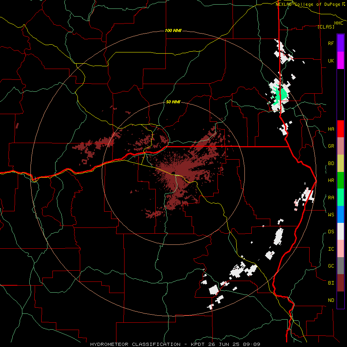
Task: Click the RA legend label
Action: pos(331,198)
